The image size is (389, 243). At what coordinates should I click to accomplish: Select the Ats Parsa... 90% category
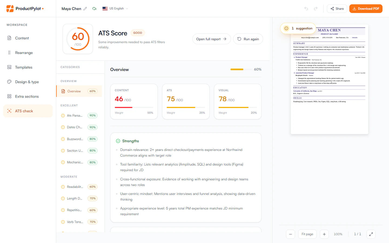(x=79, y=116)
